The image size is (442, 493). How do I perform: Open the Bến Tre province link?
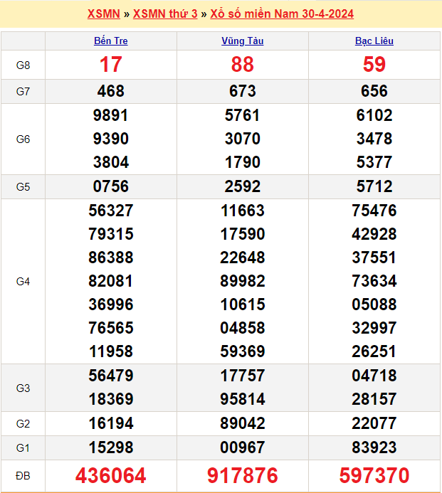point(111,41)
